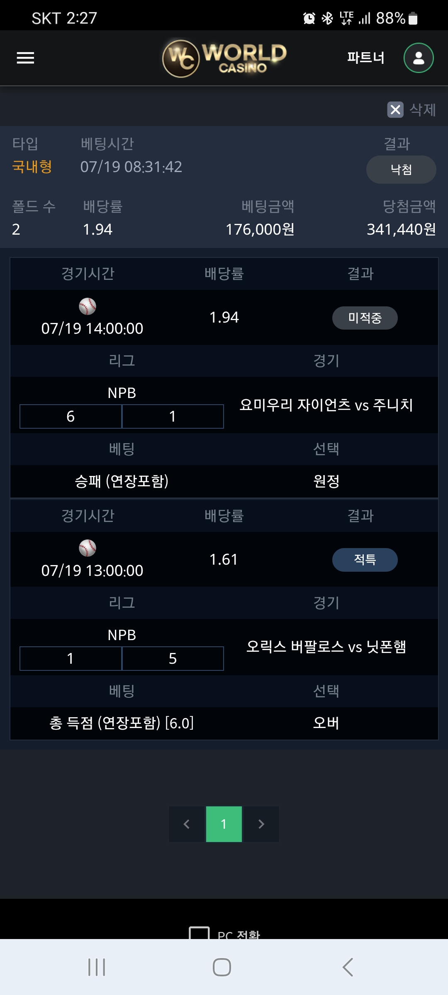Screen dimensions: 448x995
Task: Click the X delete icon
Action: (395, 110)
